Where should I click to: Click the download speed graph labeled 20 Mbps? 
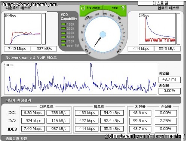23,29
